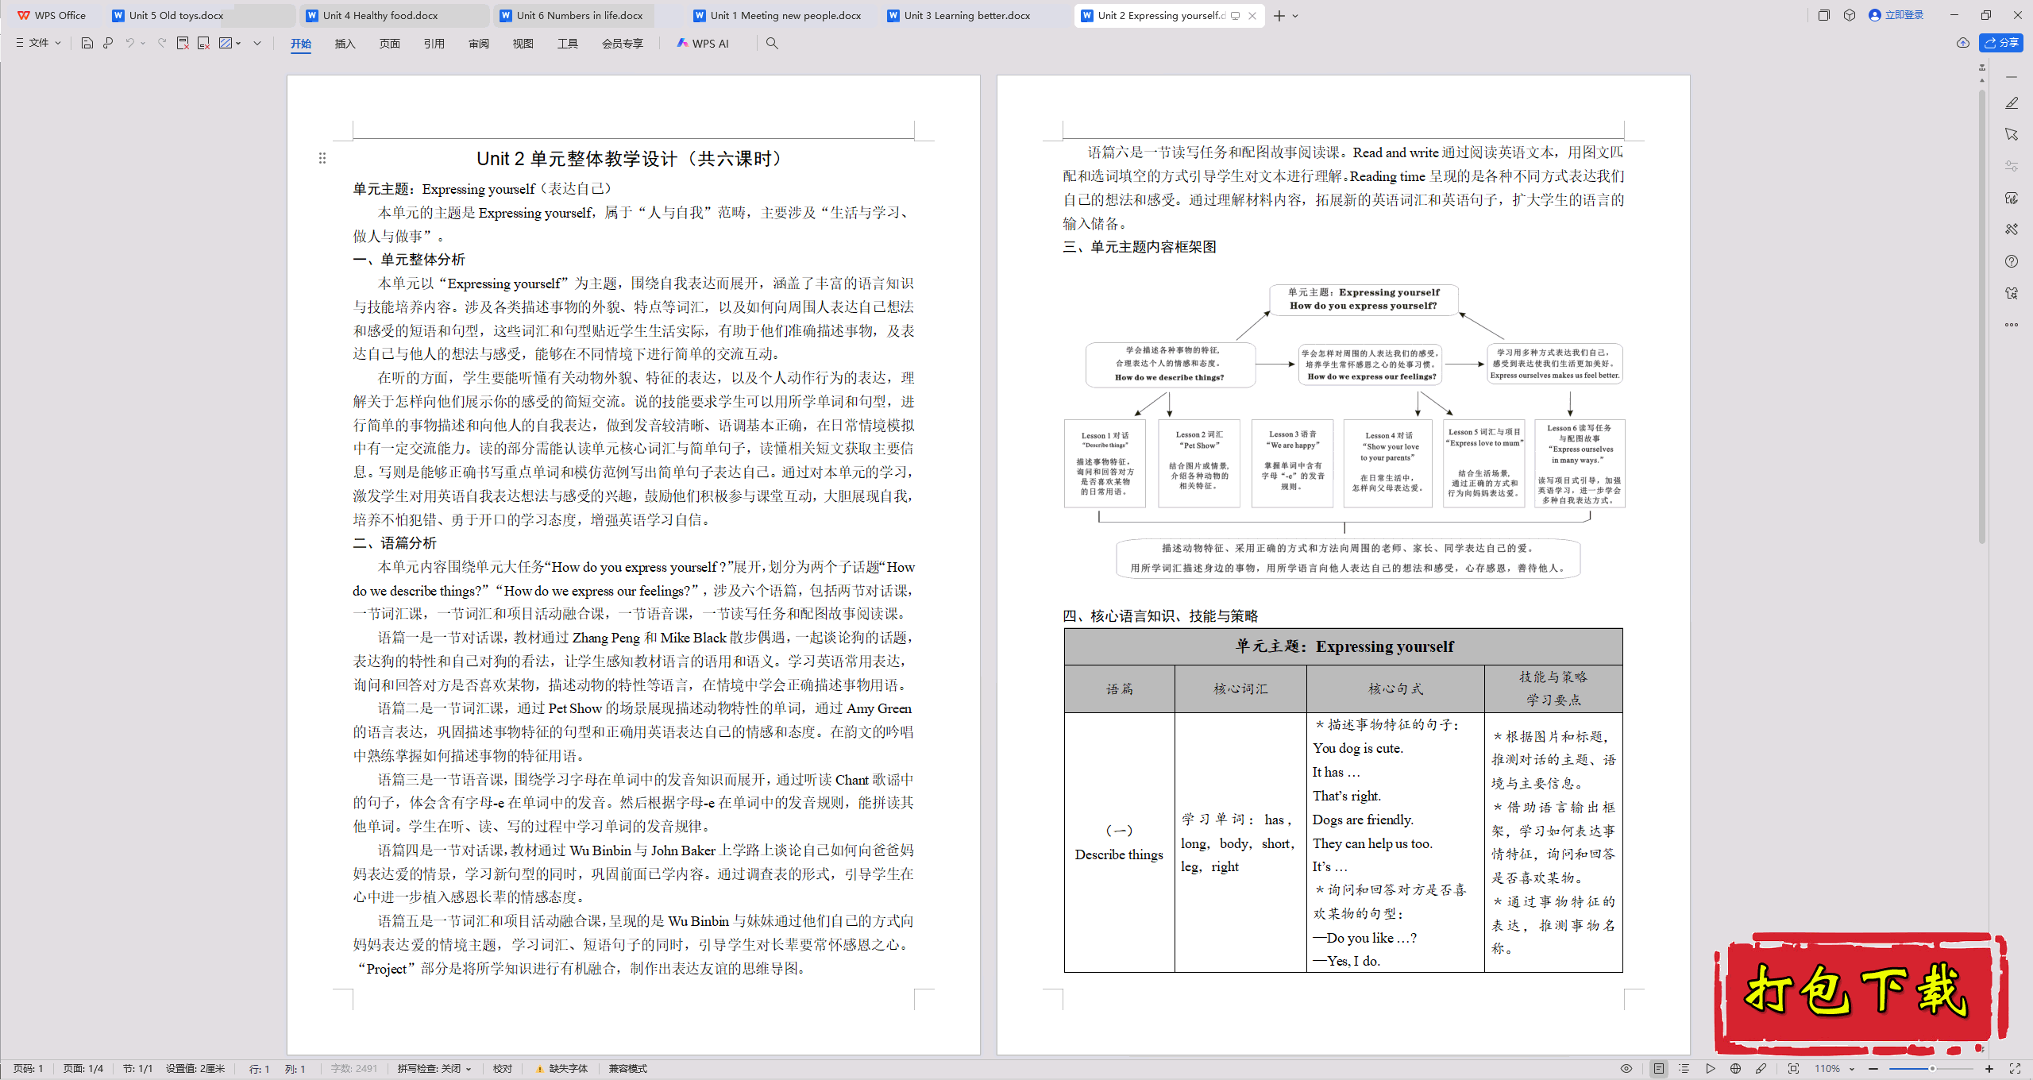
Task: Close the Unit 2 Expressing yourself tab
Action: [x=1252, y=15]
